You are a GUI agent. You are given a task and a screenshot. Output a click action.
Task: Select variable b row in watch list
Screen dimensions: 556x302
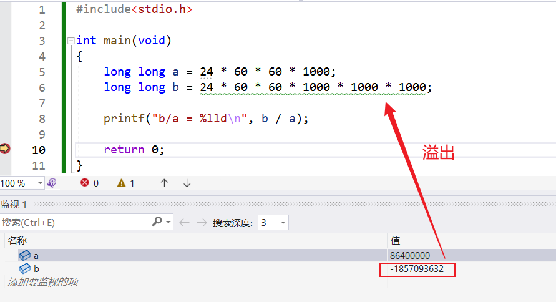(36, 269)
